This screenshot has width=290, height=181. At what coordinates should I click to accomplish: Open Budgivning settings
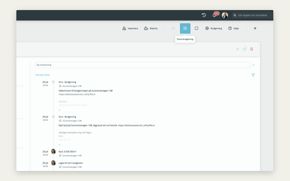(214, 28)
